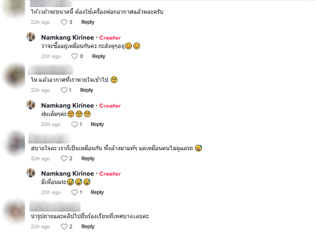Image resolution: width=316 pixels, height=232 pixels.
Task: Open Namkang Kirinee name on first creator reply
Action: tap(68, 38)
